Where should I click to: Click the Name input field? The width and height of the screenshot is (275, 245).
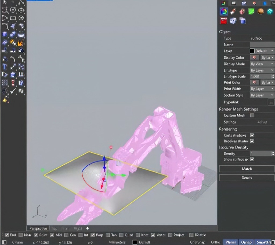click(x=262, y=44)
